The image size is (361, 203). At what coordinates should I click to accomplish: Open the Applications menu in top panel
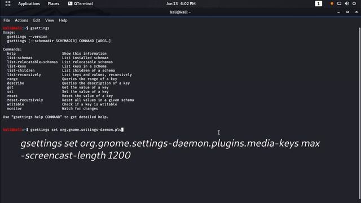[x=29, y=4]
